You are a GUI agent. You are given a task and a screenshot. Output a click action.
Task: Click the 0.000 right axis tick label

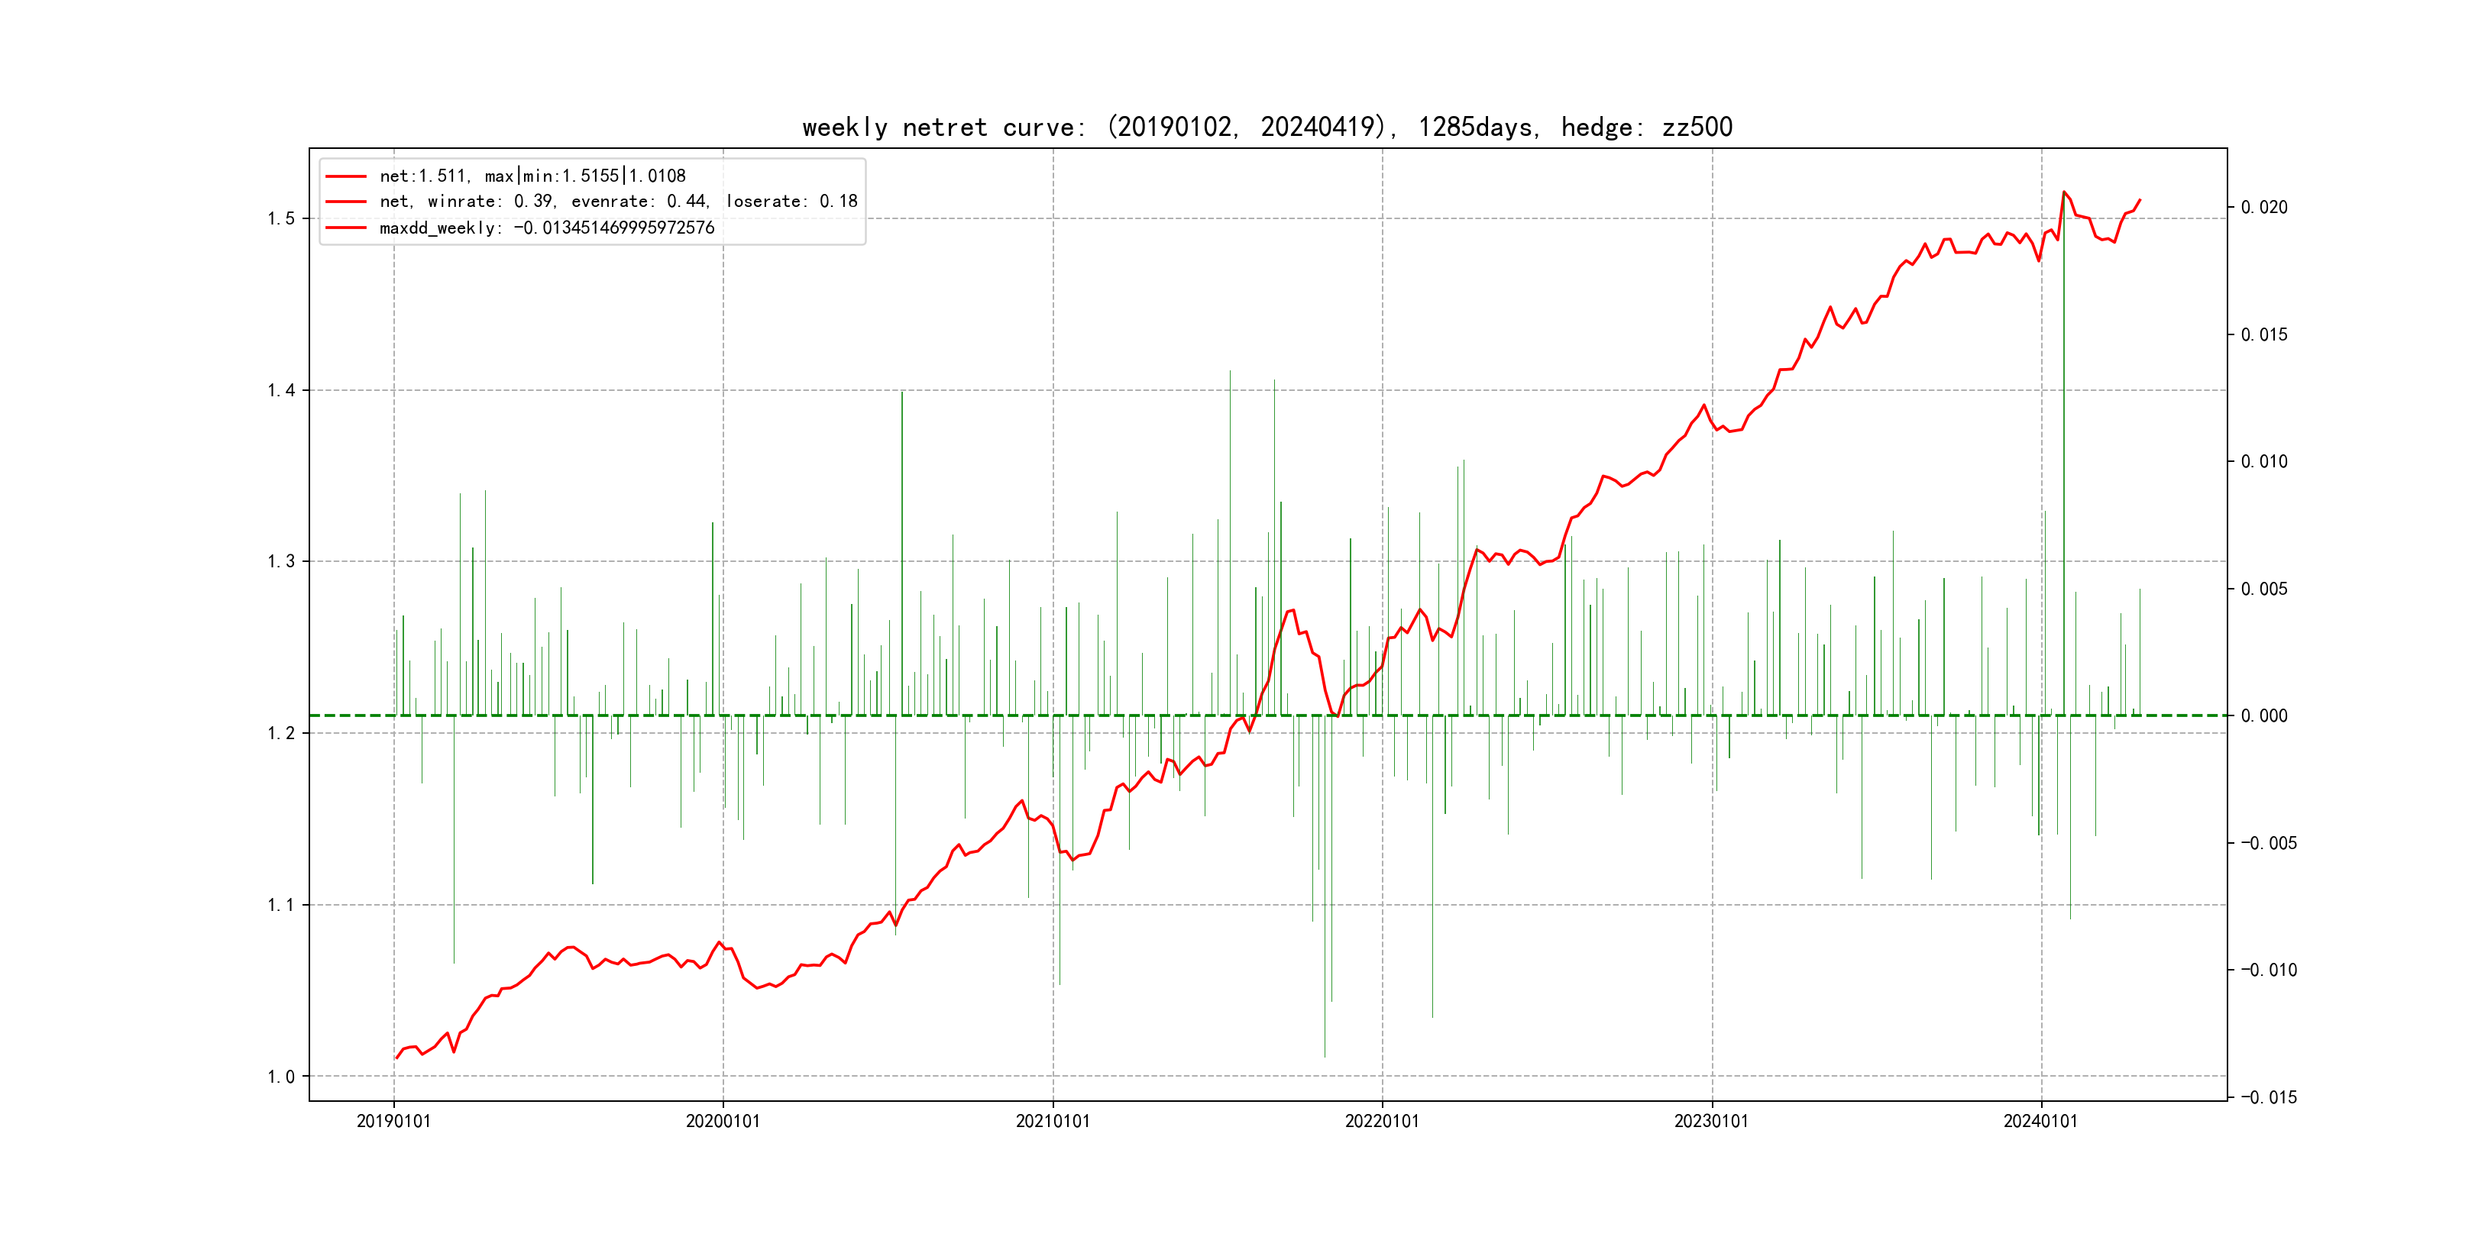point(2263,715)
